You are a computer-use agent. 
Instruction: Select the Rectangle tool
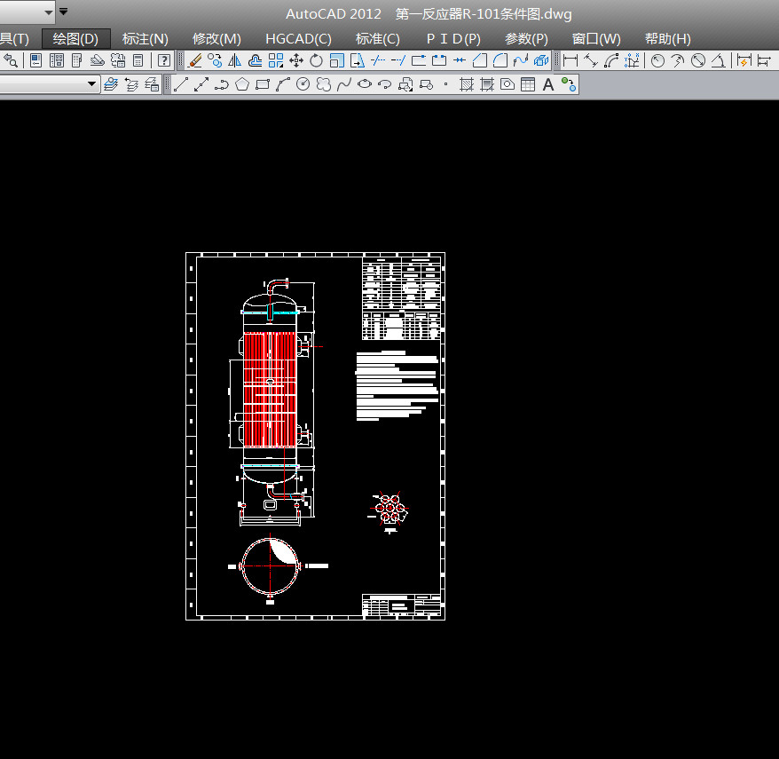pyautogui.click(x=263, y=84)
